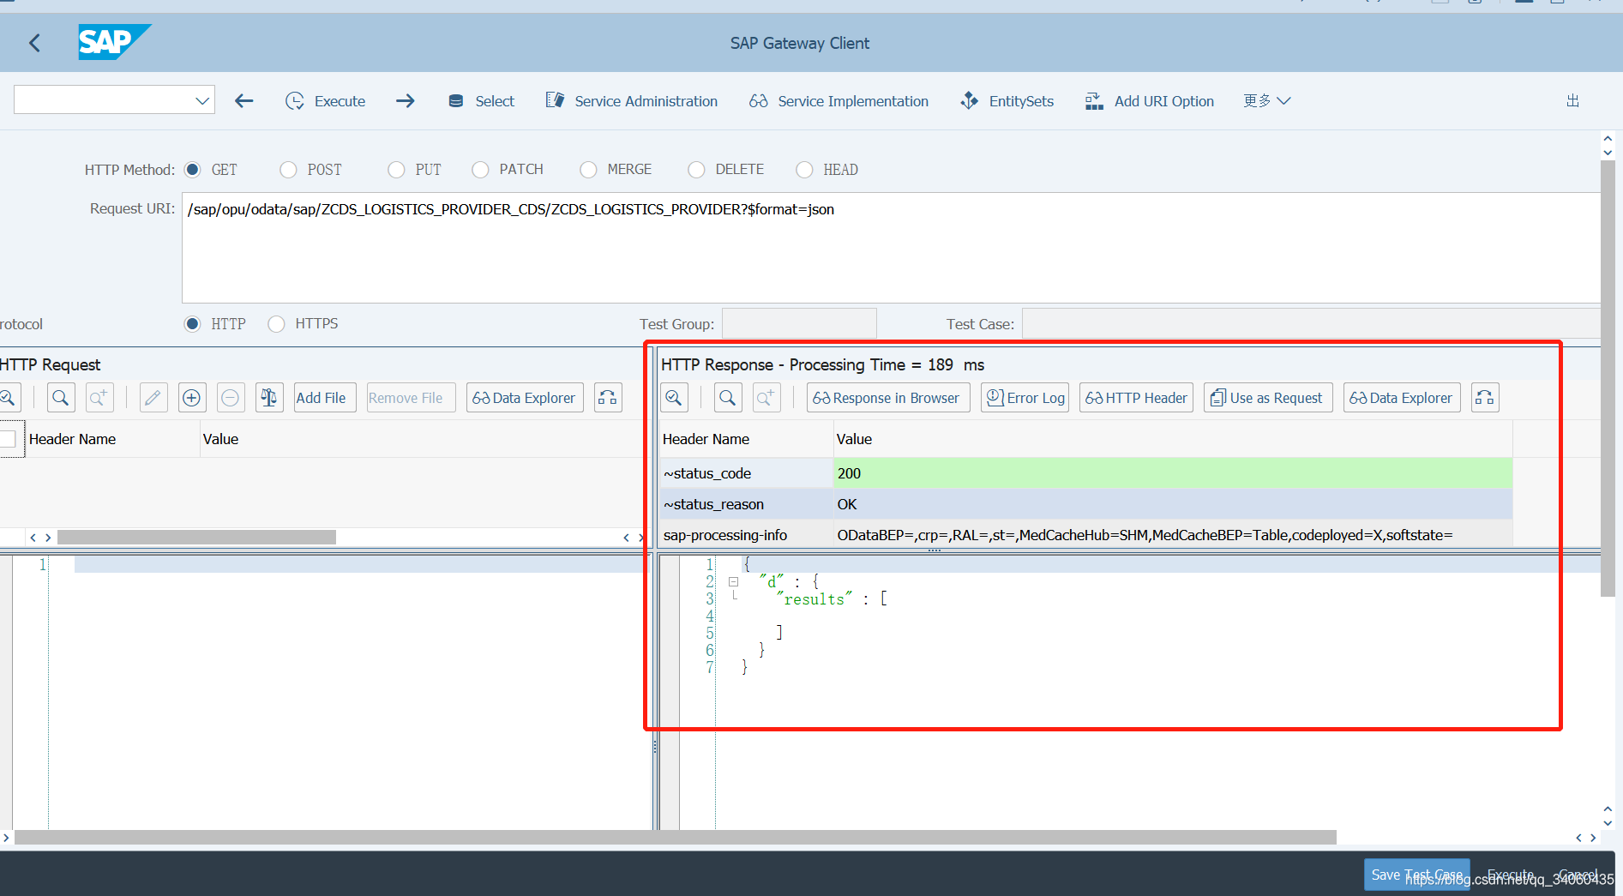Click the Select database button

click(x=481, y=101)
